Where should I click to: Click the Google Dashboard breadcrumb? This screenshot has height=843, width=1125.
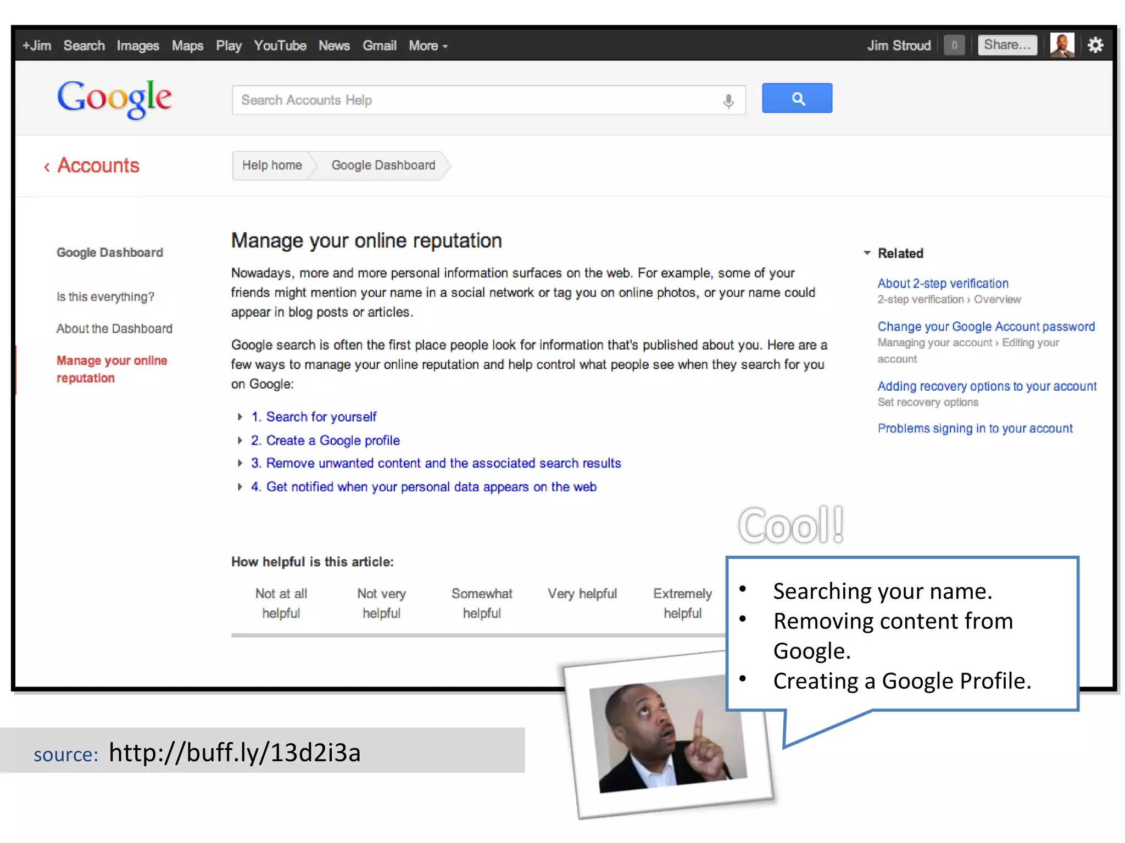click(383, 165)
